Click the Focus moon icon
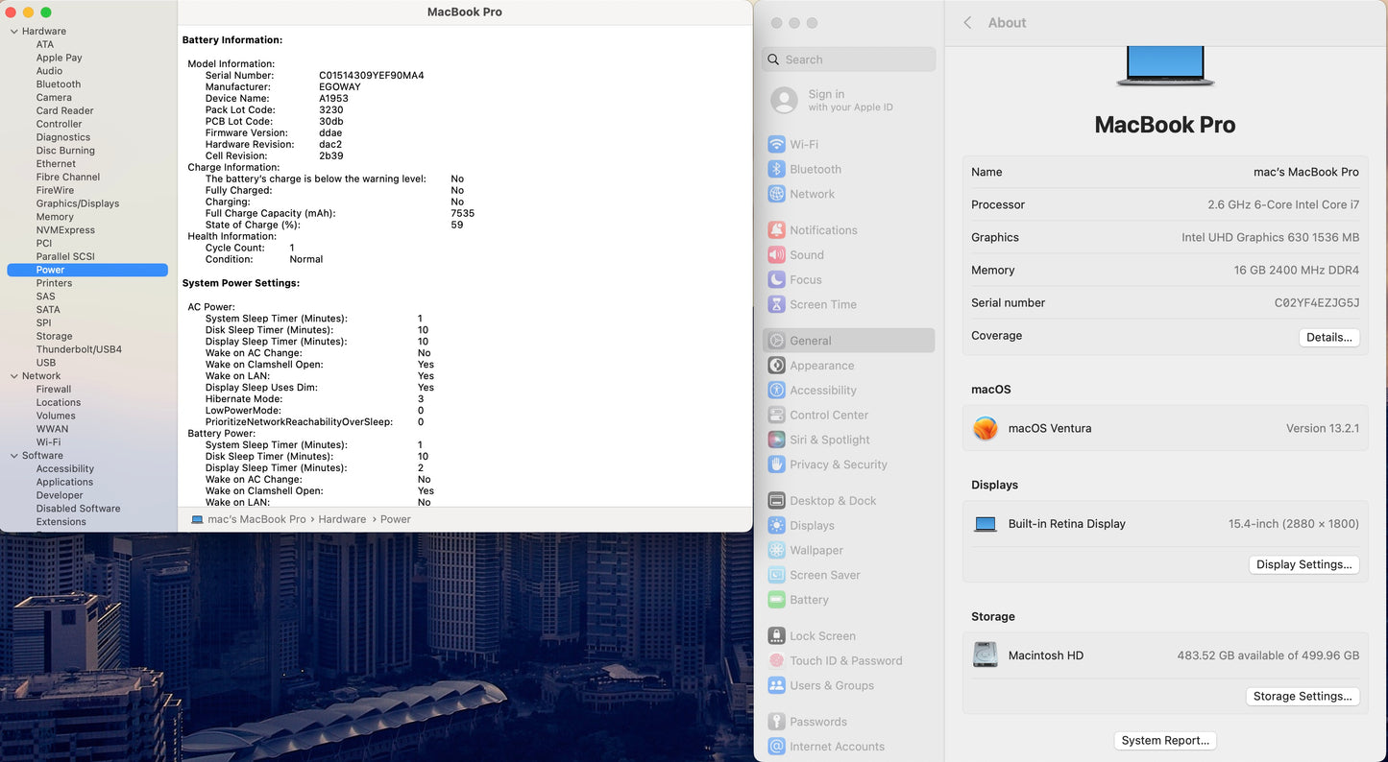The width and height of the screenshot is (1388, 762). tap(776, 280)
